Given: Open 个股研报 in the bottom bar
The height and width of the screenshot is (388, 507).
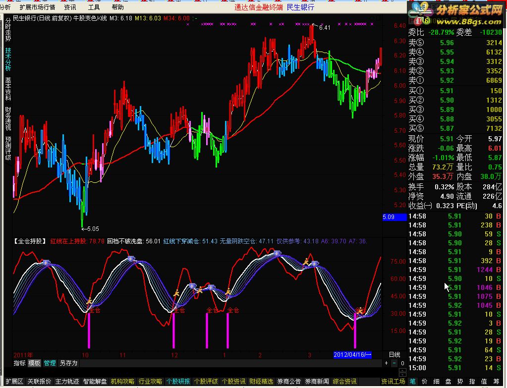Looking at the screenshot, I should [178, 382].
